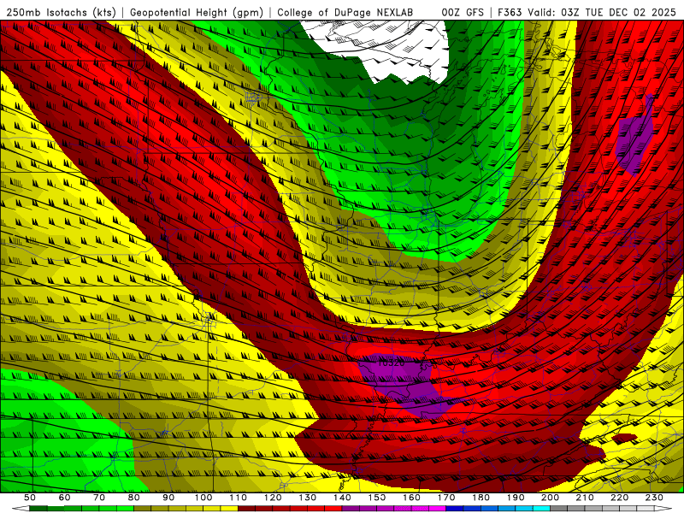Click the '50' legend value
The image size is (684, 513).
coord(30,498)
